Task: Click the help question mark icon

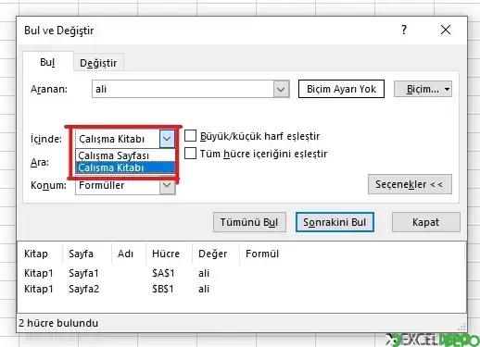Action: (x=404, y=30)
